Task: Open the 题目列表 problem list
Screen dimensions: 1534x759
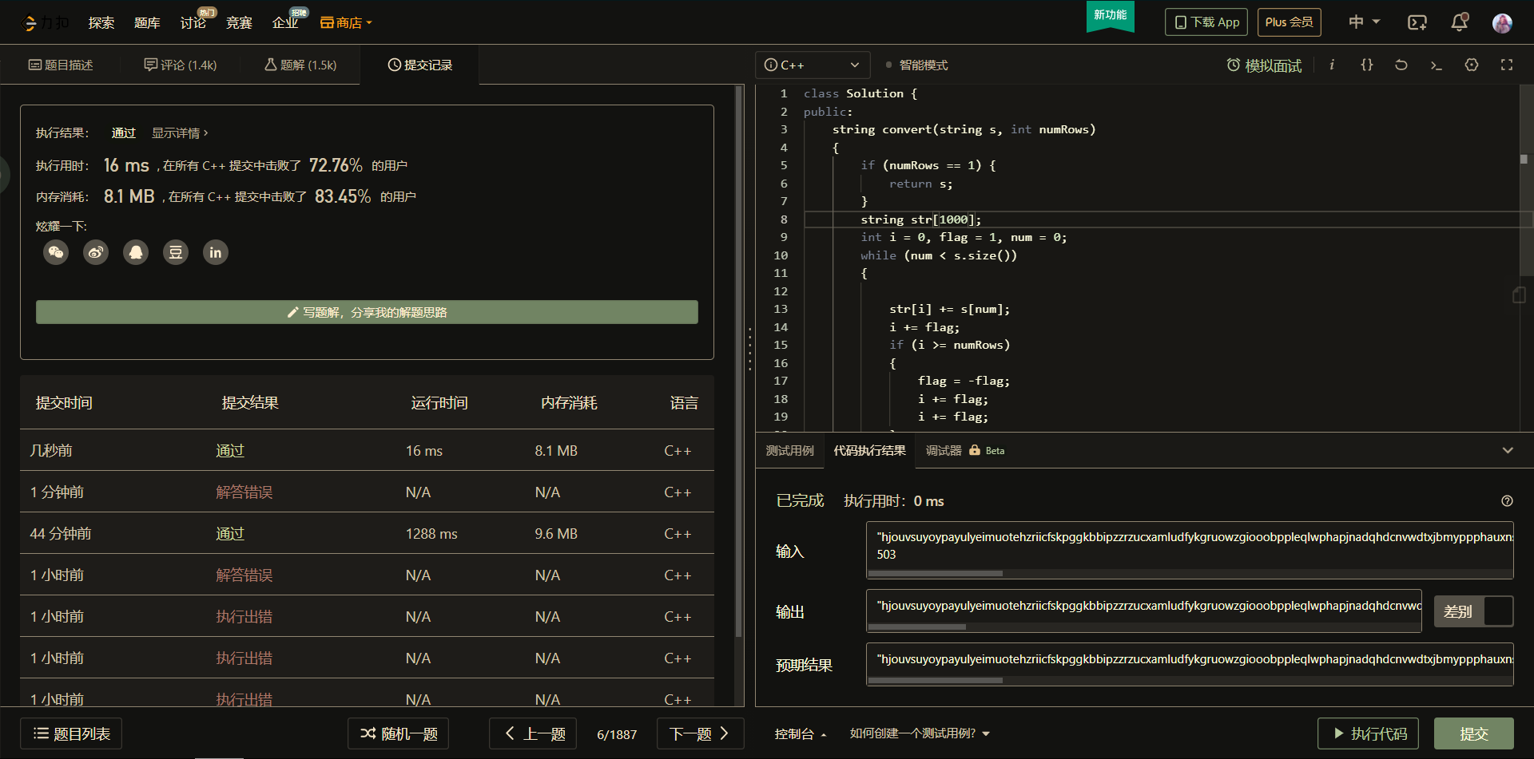Action: tap(72, 733)
